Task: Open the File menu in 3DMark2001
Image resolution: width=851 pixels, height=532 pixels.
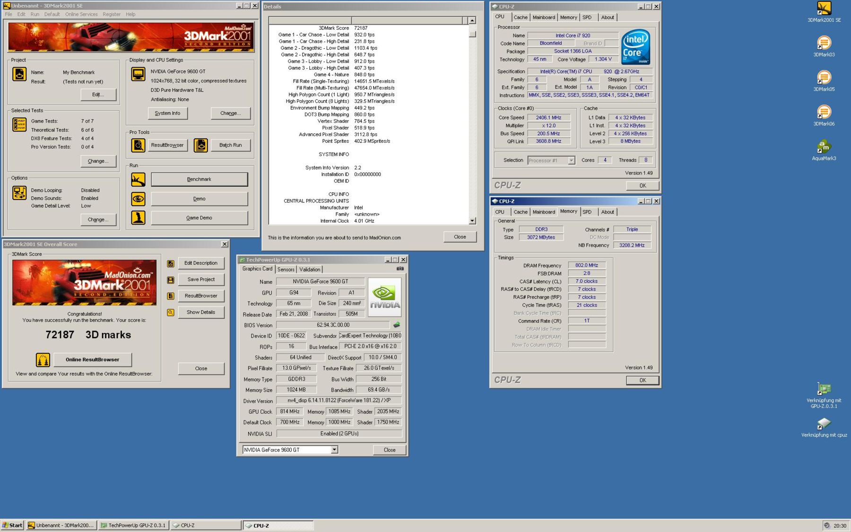Action: point(9,14)
